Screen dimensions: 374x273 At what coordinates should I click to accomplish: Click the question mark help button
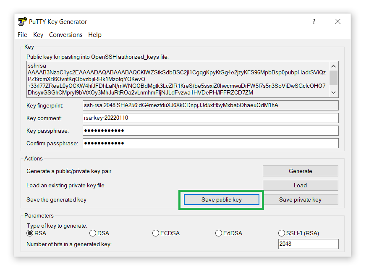(314, 21)
